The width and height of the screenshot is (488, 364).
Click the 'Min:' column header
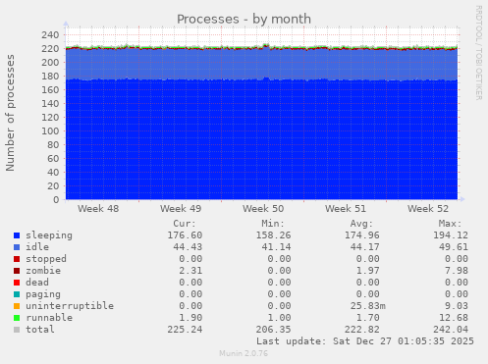coord(273,224)
